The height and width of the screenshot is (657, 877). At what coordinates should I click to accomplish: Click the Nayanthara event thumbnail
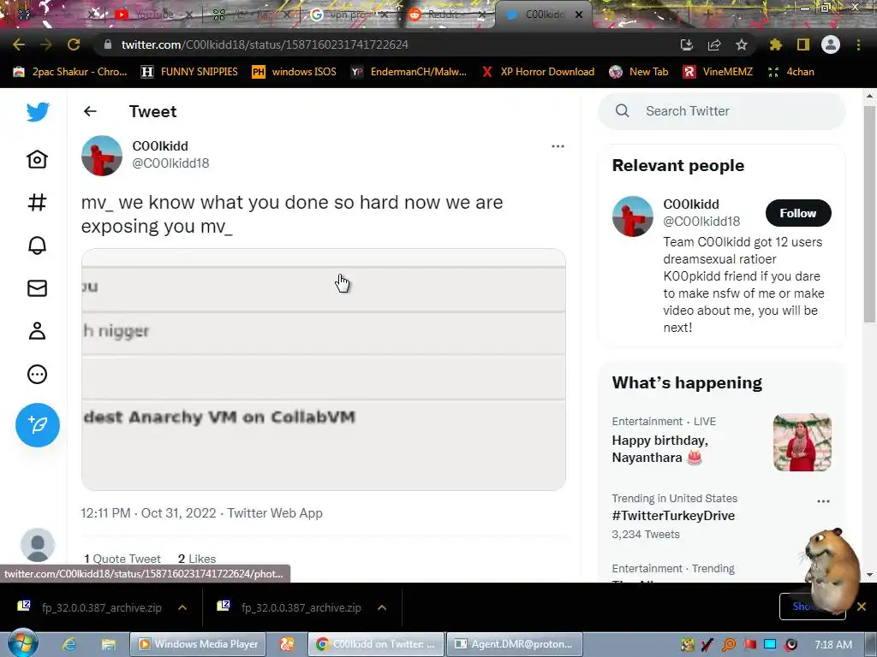click(802, 442)
